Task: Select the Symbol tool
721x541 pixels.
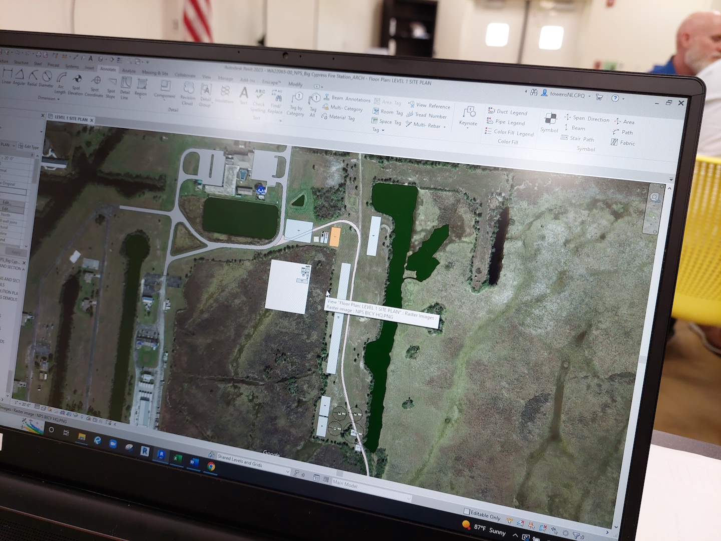Action: click(550, 123)
